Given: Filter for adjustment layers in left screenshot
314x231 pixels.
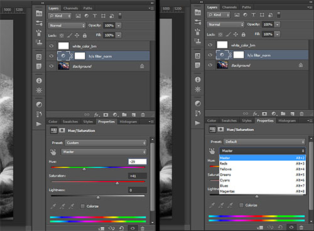Looking at the screenshot, I should pos(87,16).
